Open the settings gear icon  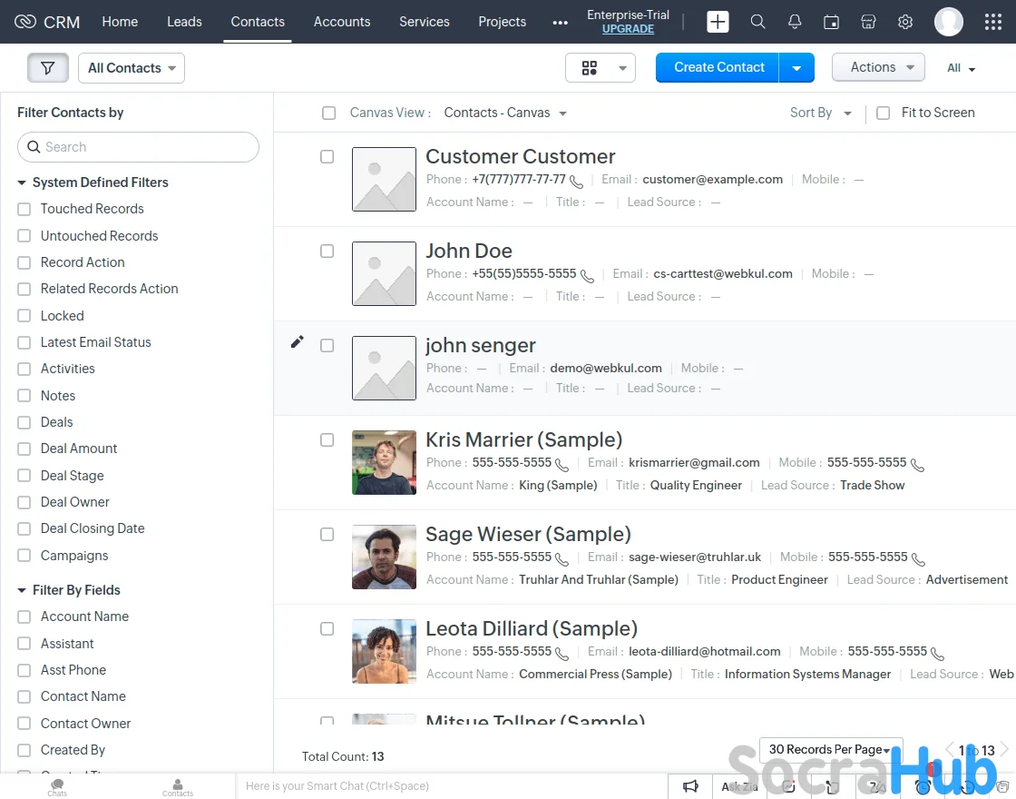904,22
